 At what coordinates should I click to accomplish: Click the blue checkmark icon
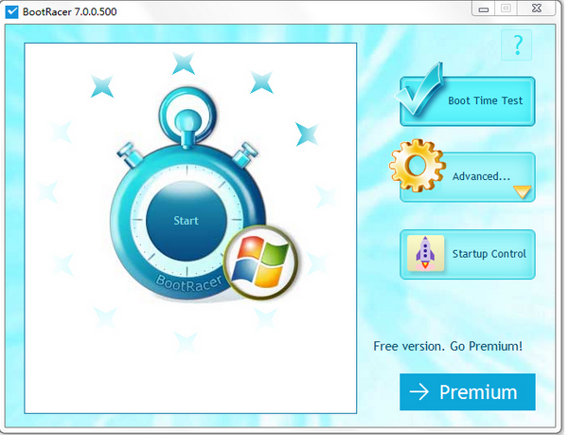(x=421, y=89)
